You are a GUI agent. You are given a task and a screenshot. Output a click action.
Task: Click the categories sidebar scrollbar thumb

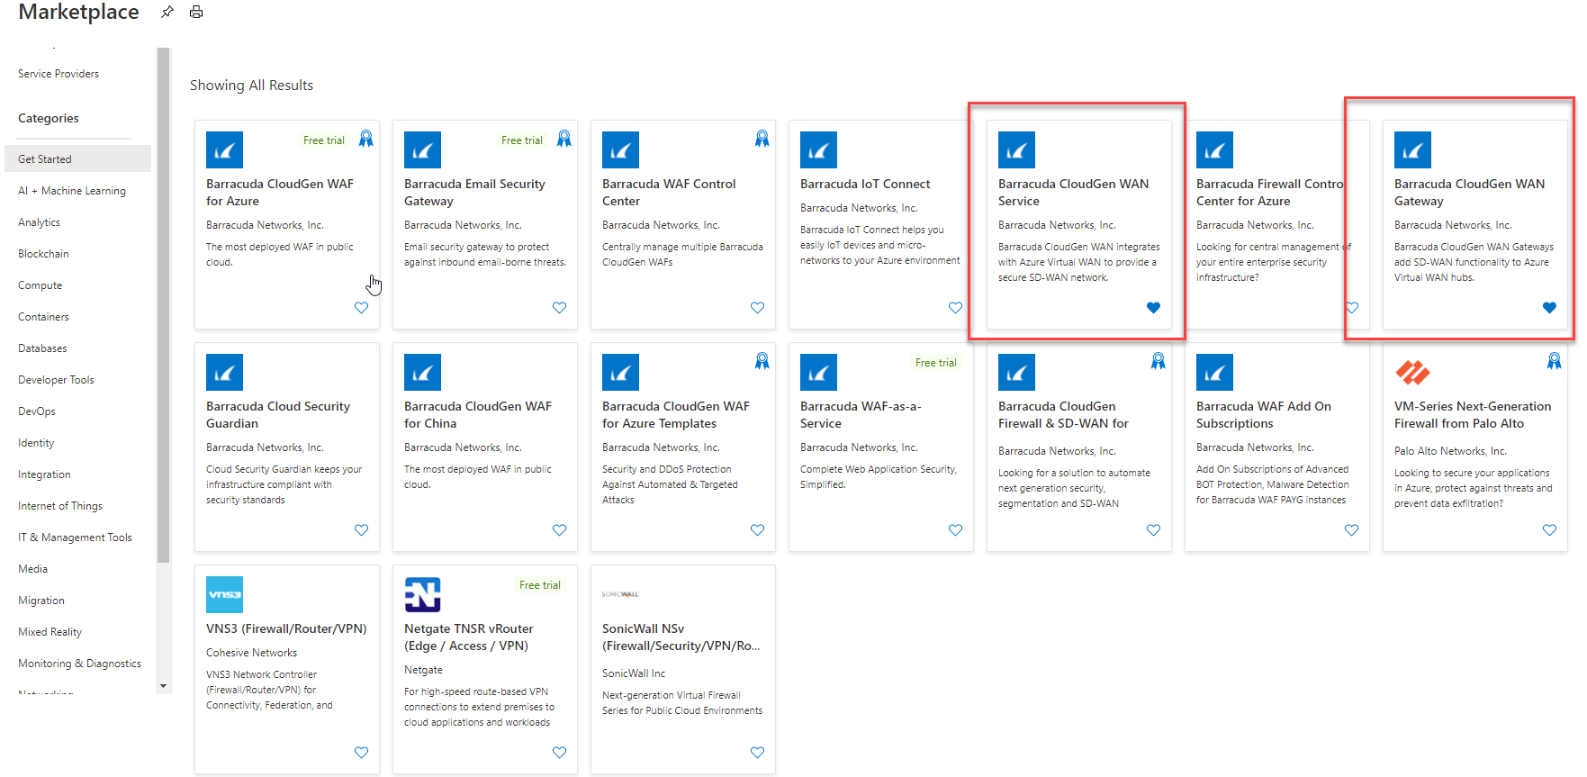click(x=163, y=306)
